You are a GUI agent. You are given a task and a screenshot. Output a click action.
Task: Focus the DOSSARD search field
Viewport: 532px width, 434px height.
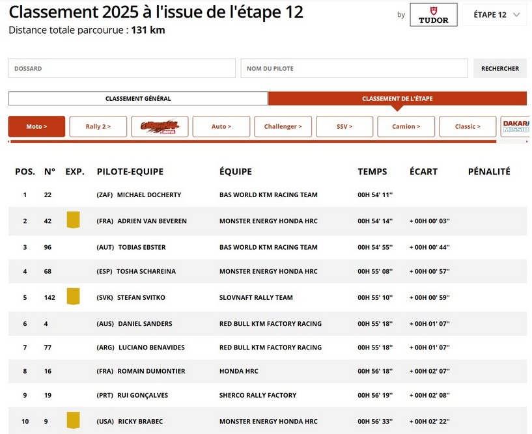click(x=122, y=68)
